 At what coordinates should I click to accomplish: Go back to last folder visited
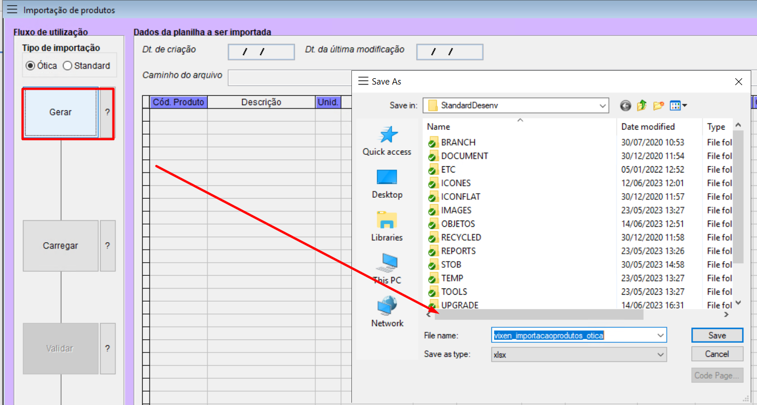coord(626,106)
